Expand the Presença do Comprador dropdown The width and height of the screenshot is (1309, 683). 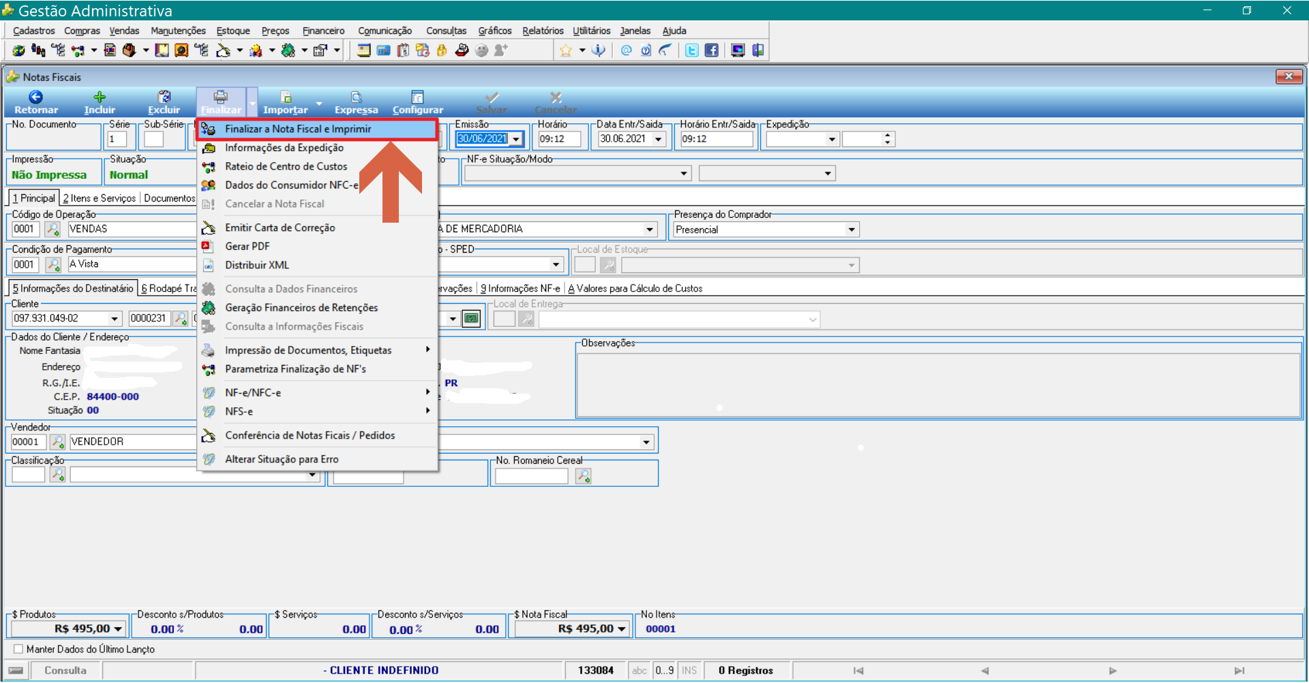852,229
